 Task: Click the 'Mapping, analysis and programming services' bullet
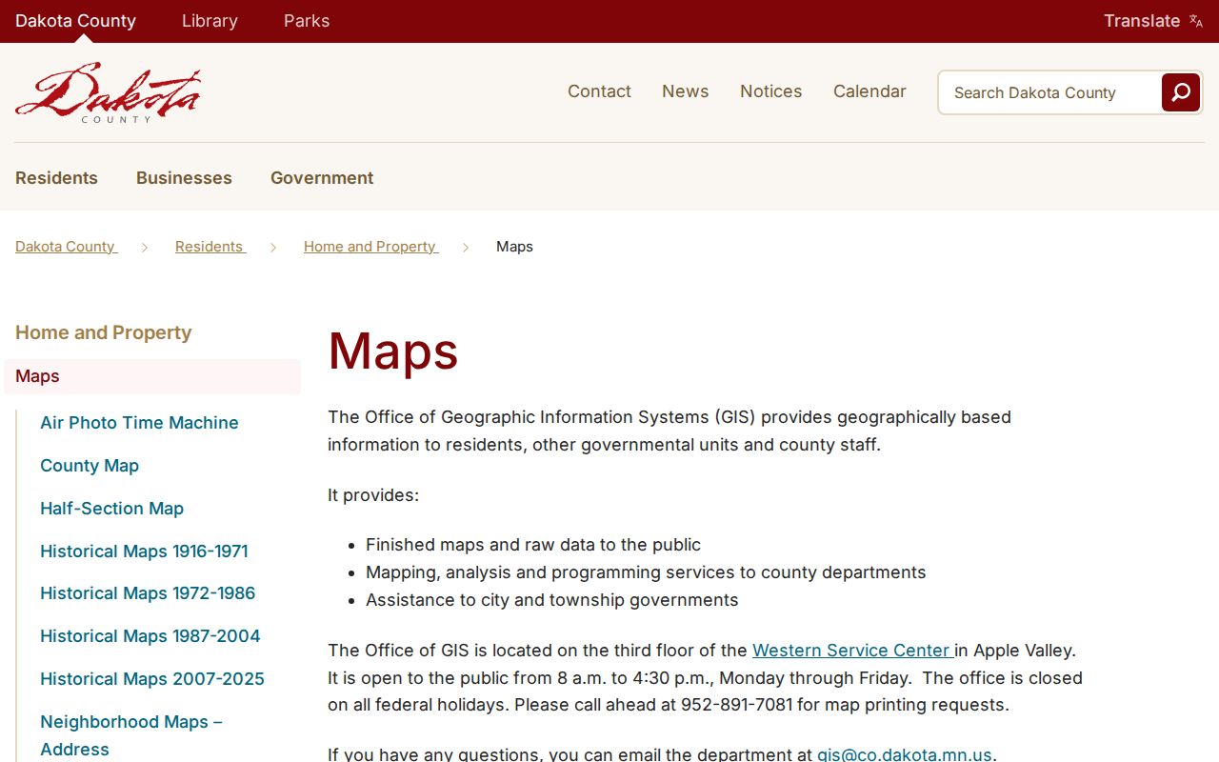click(646, 572)
